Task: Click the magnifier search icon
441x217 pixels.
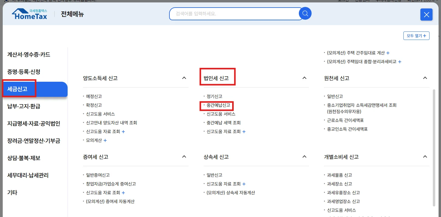Action: (305, 14)
